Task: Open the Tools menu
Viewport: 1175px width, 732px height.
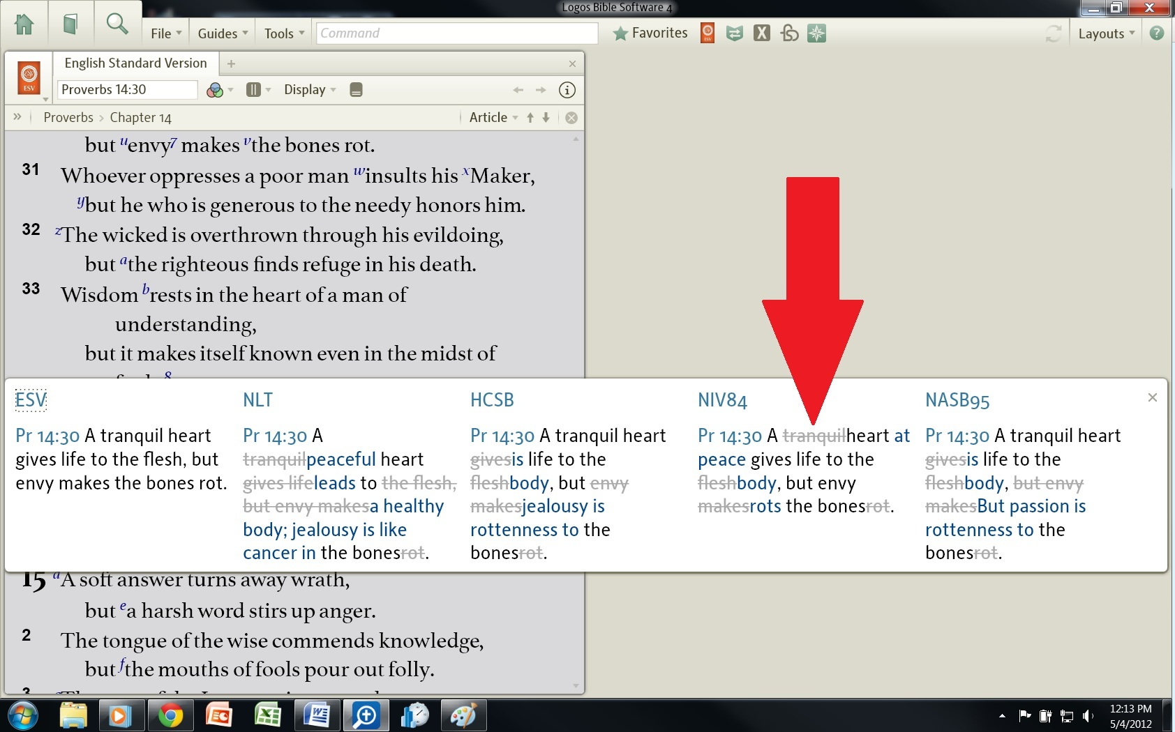Action: pos(284,33)
